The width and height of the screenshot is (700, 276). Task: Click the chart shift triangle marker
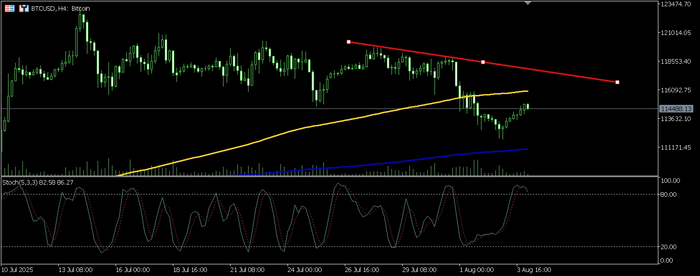(x=528, y=3)
